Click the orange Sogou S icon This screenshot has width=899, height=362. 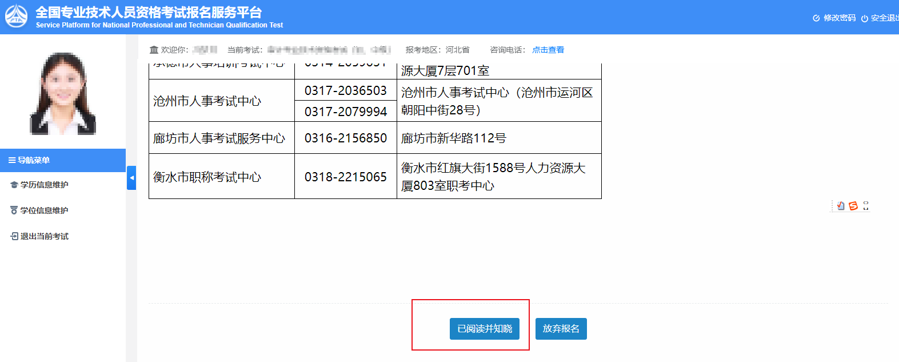[853, 206]
